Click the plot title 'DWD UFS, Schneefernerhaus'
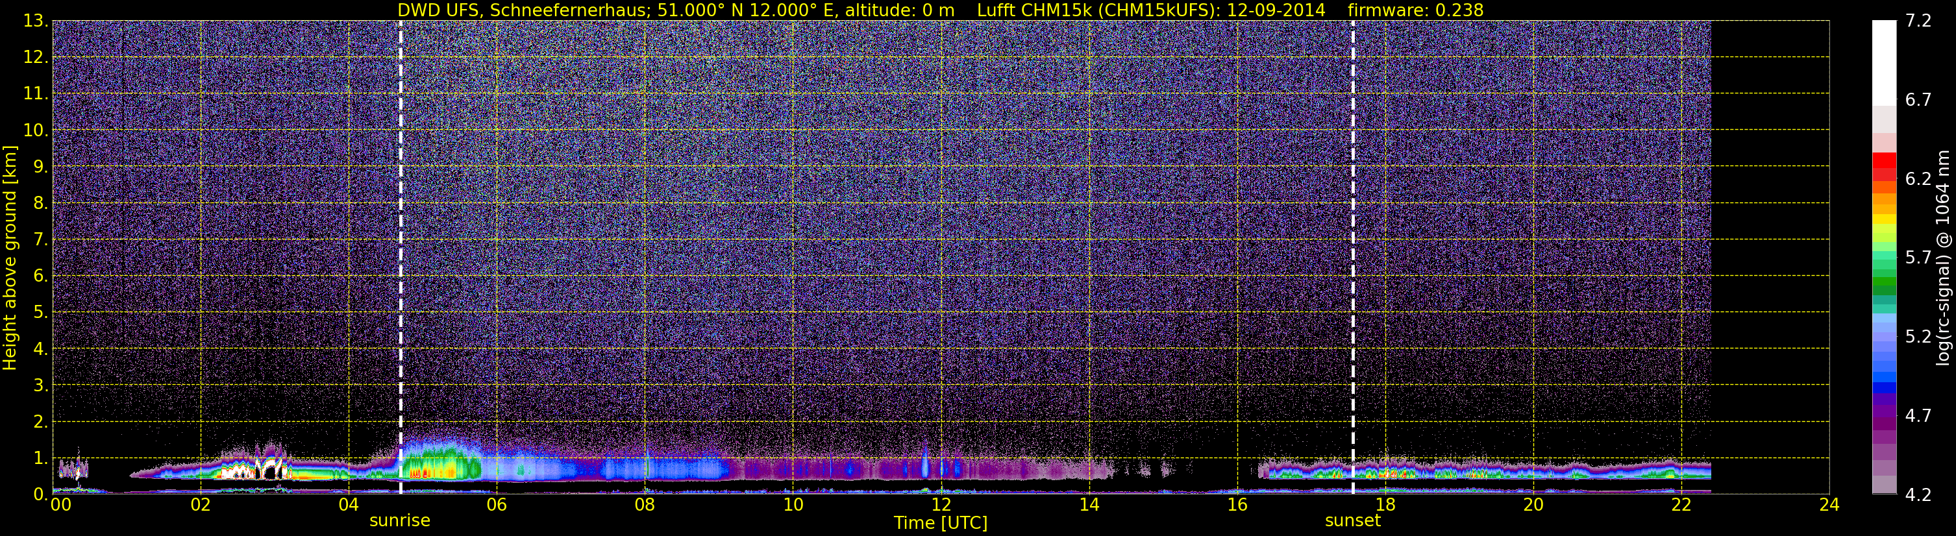This screenshot has height=536, width=1956. pyautogui.click(x=524, y=10)
